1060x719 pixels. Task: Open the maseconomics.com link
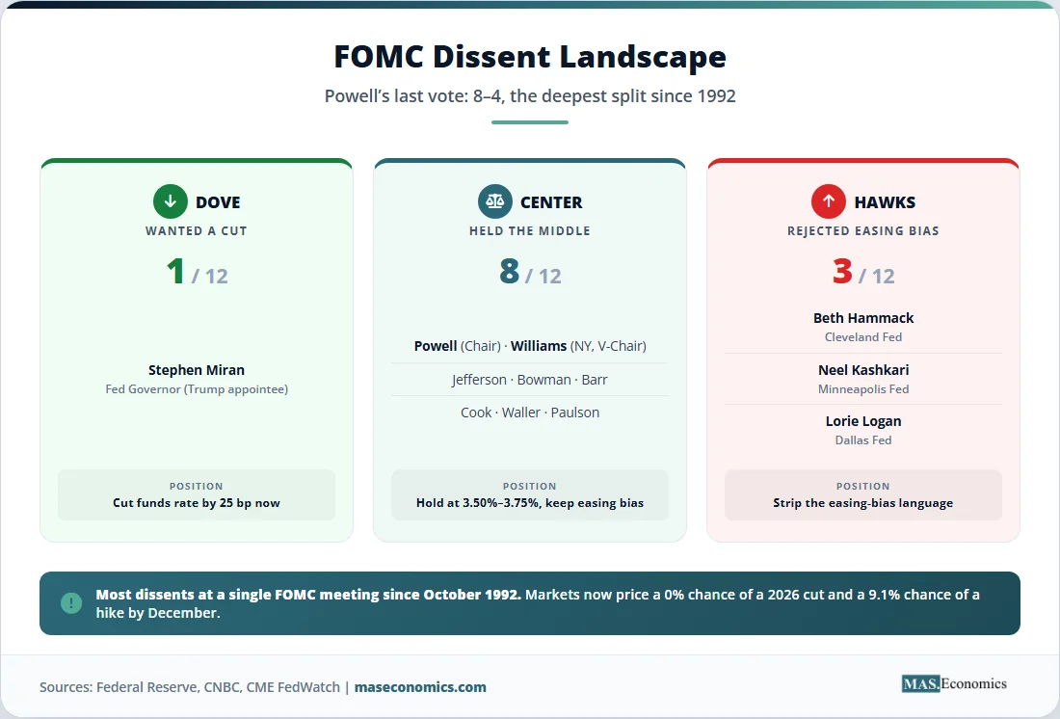click(x=420, y=686)
